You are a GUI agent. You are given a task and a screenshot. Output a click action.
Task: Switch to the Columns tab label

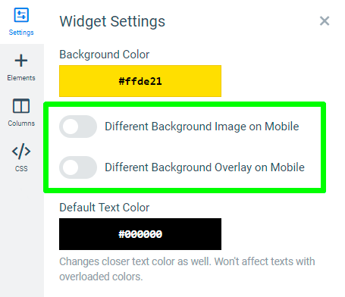point(21,123)
